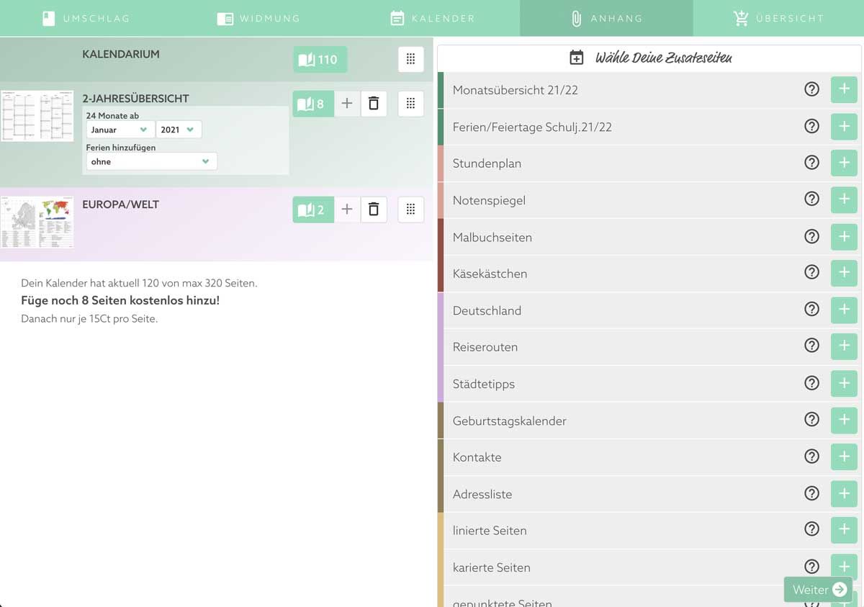Viewport: 864px width, 607px height.
Task: Click drag handle grid icon for Kalendarium
Action: (410, 60)
